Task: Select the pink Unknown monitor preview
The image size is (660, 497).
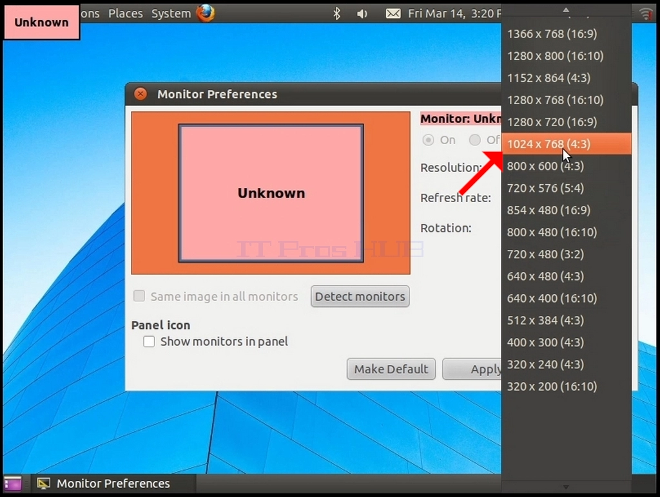Action: 271,193
